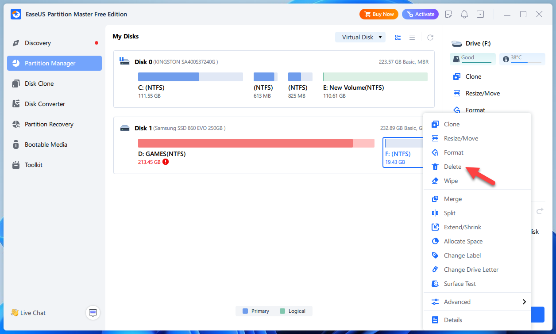Refresh the My Disks list

[x=430, y=38]
